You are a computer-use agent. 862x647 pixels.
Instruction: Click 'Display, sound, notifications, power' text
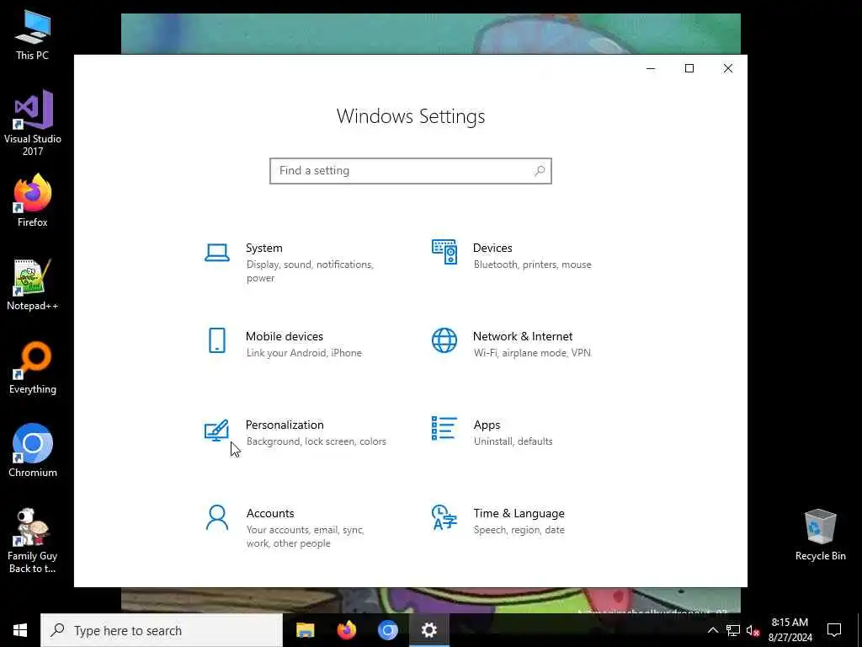(x=310, y=271)
